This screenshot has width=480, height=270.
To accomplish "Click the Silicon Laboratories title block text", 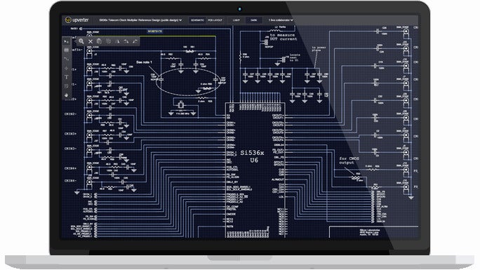I will pyautogui.click(x=370, y=232).
